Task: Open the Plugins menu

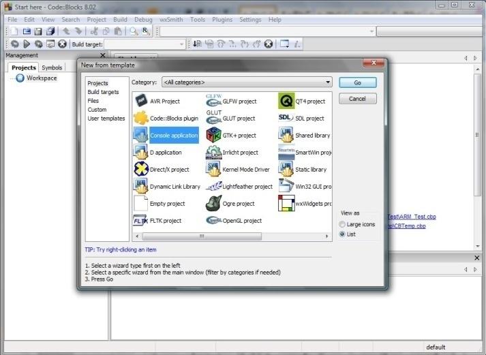Action: tap(222, 20)
